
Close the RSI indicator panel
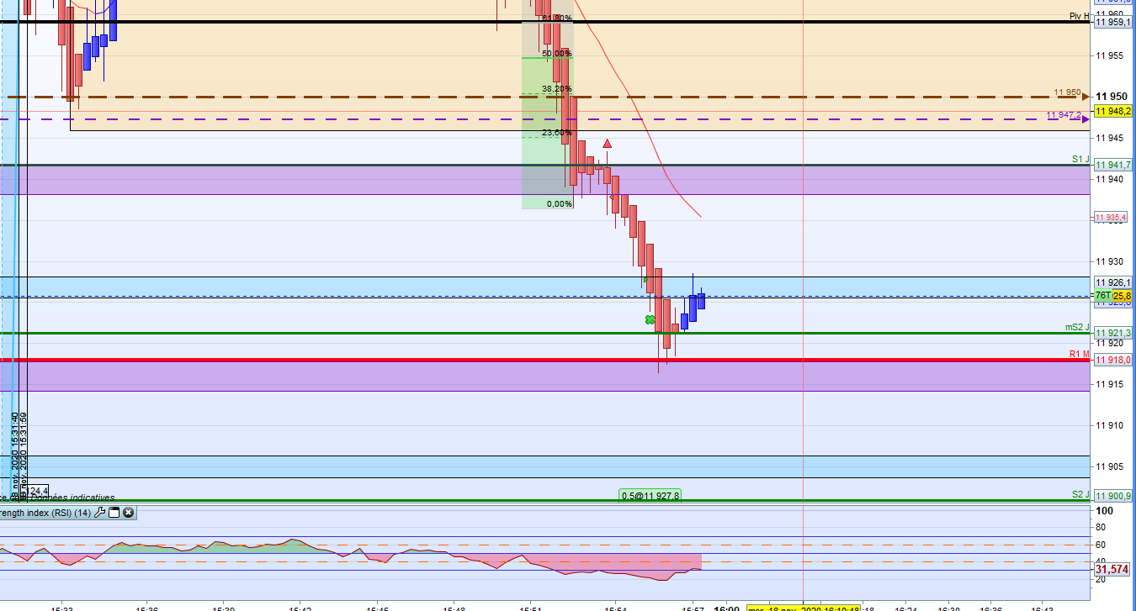[x=128, y=512]
